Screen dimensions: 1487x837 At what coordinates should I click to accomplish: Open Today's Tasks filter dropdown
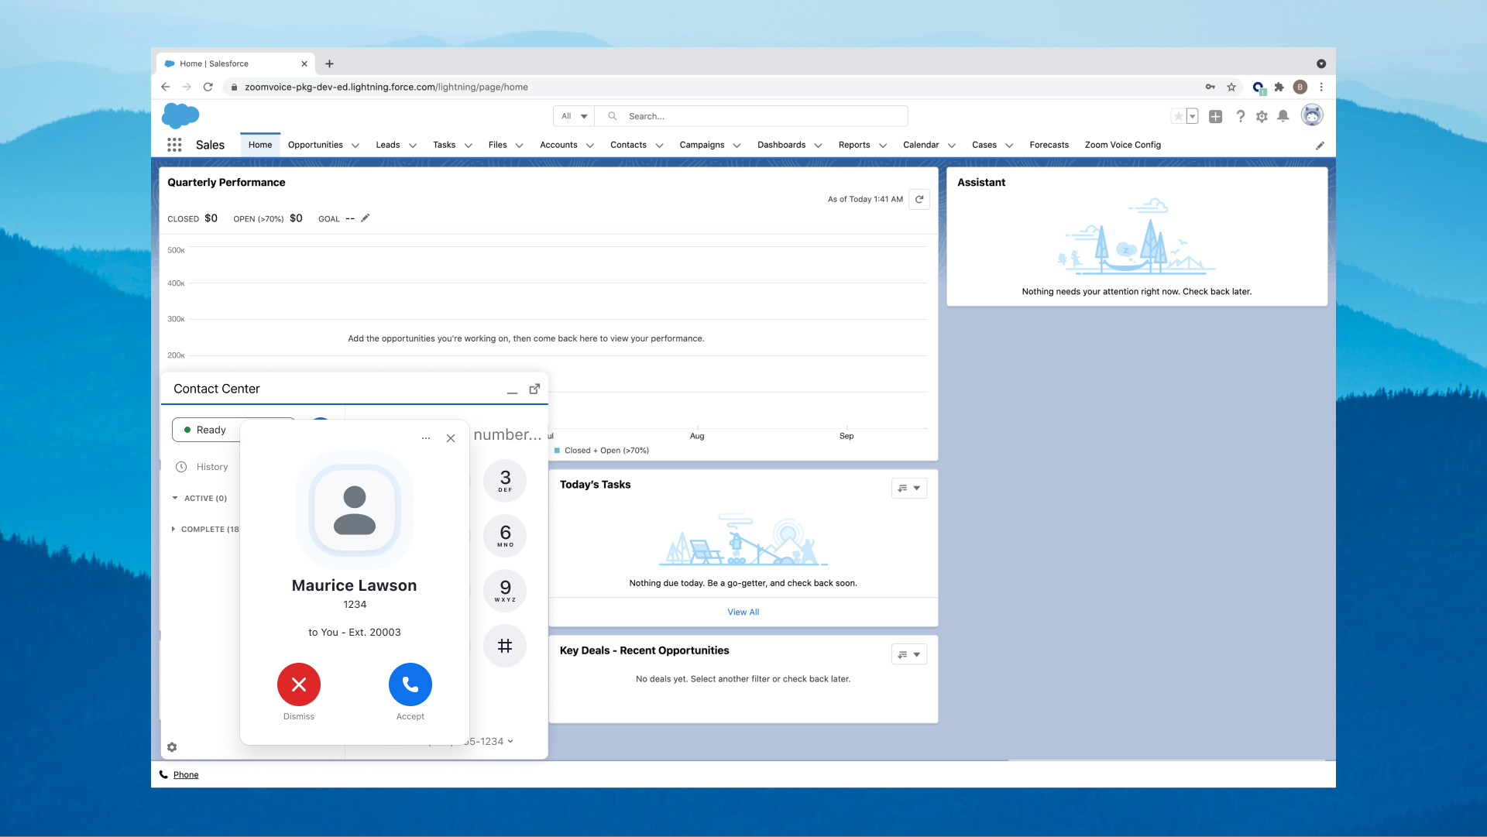tap(909, 488)
